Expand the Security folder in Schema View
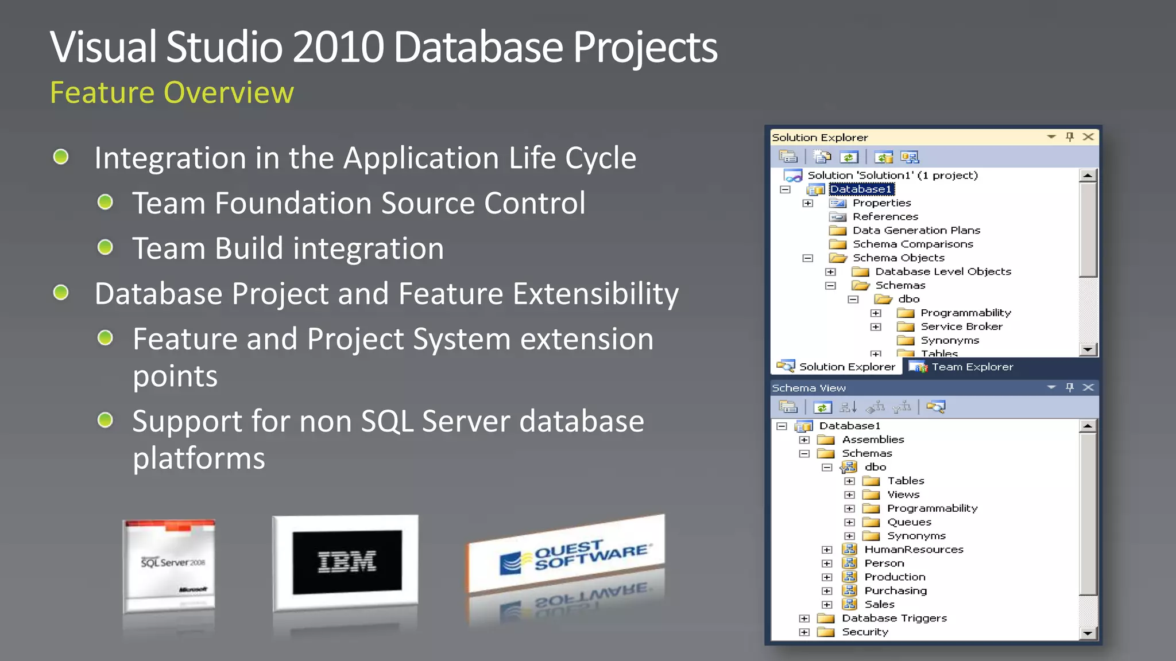Screen dimensions: 1176x661 804,632
